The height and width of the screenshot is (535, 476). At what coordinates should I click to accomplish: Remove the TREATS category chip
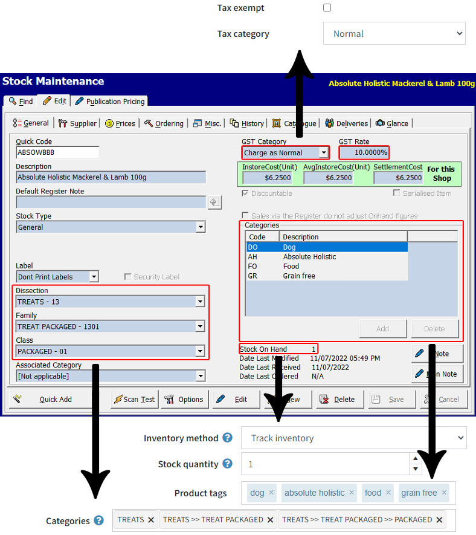(x=151, y=520)
